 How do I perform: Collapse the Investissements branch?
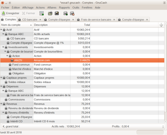pyautogui.click(x=1, y=47)
